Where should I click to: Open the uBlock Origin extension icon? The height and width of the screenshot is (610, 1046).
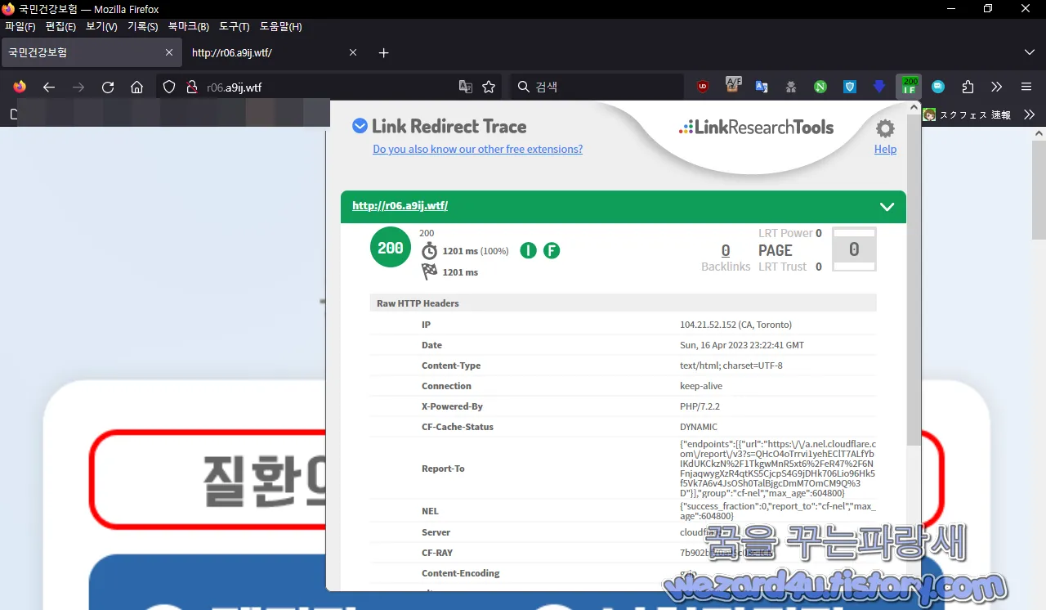[x=703, y=87]
